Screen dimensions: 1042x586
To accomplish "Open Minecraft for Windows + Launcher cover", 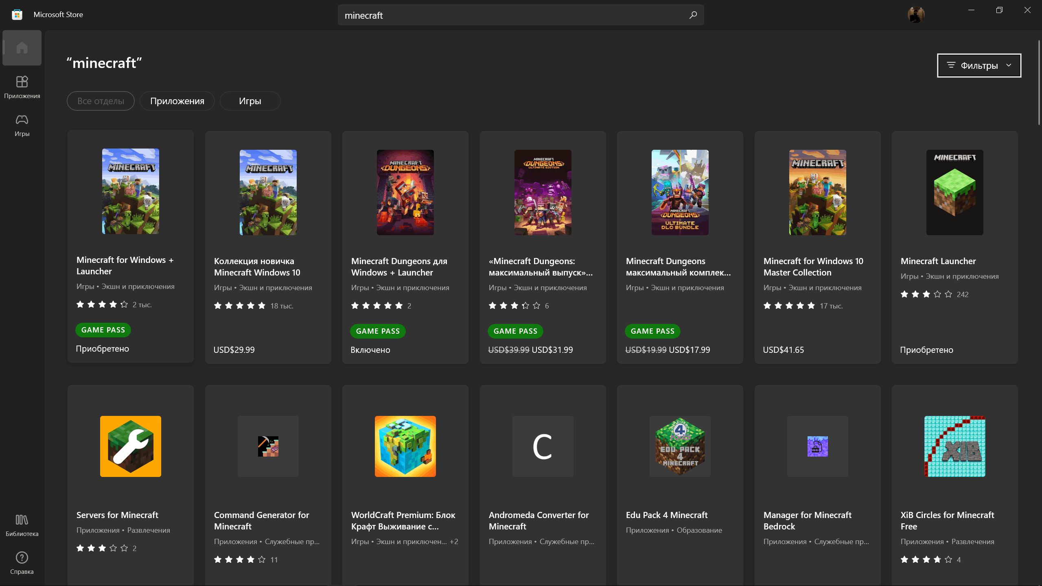I will click(131, 191).
